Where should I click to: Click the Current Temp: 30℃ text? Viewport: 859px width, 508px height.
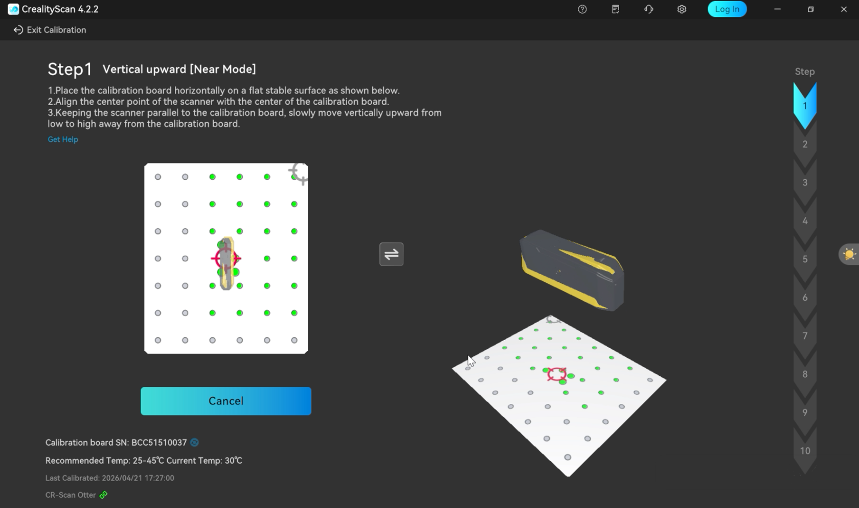(x=205, y=461)
